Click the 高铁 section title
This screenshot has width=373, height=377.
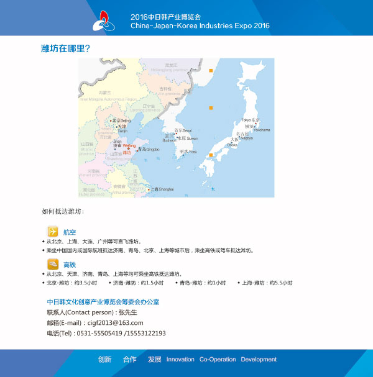tap(70, 265)
